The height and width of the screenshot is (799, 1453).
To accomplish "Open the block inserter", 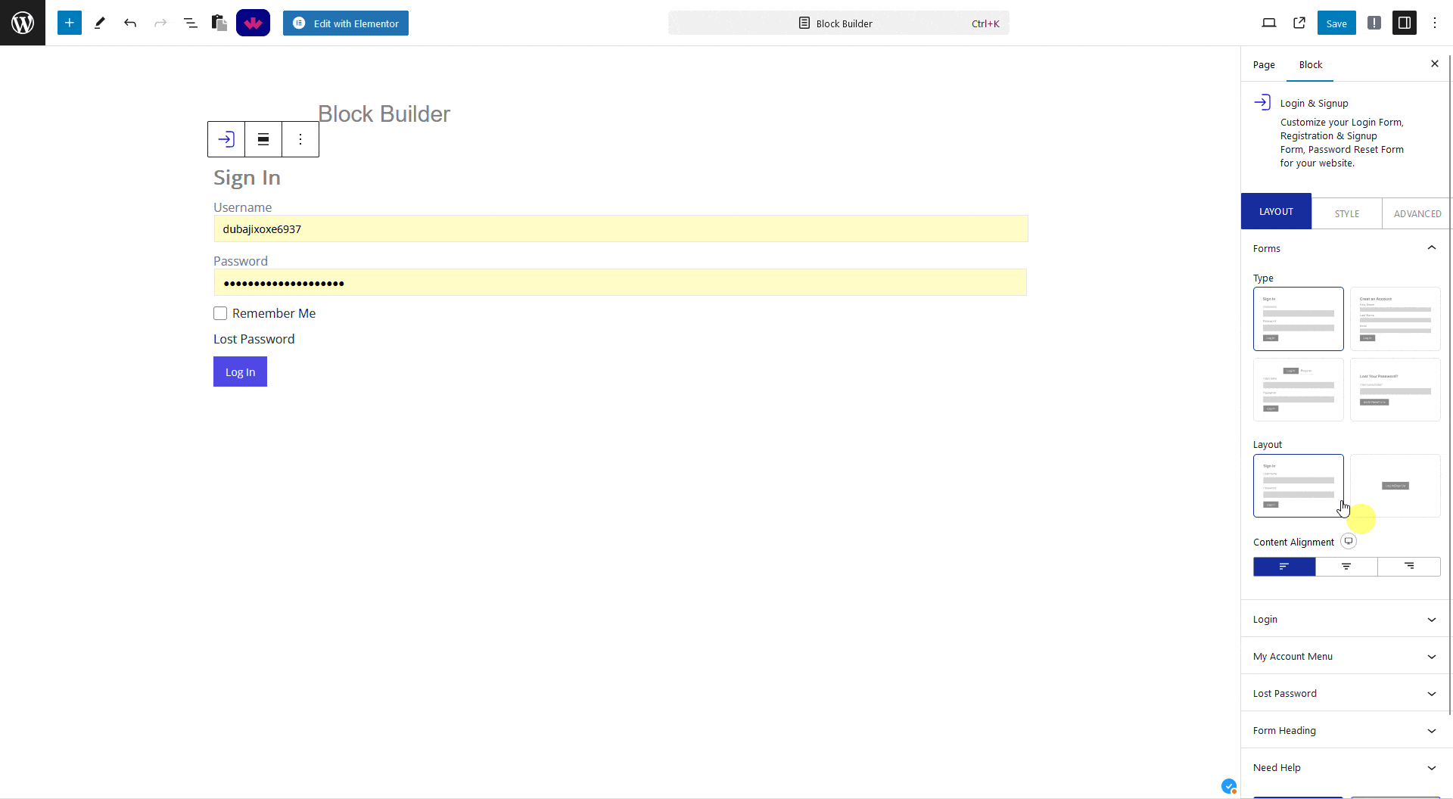I will click(x=69, y=23).
